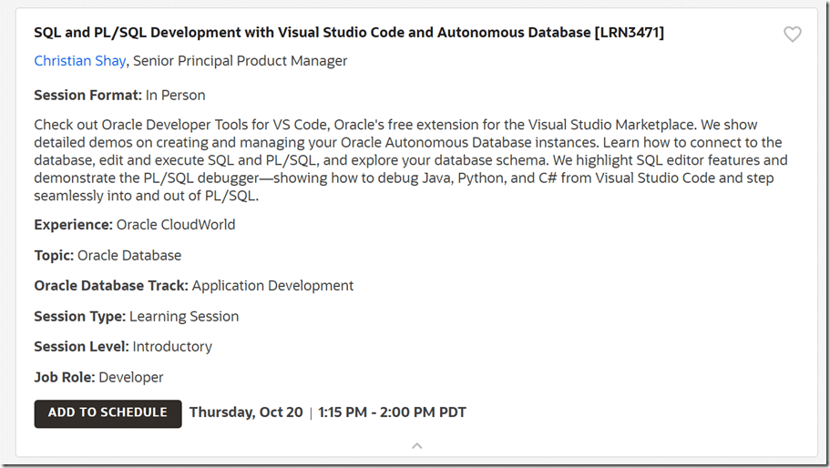Select the Introductory session level value
The width and height of the screenshot is (830, 468).
tap(172, 346)
